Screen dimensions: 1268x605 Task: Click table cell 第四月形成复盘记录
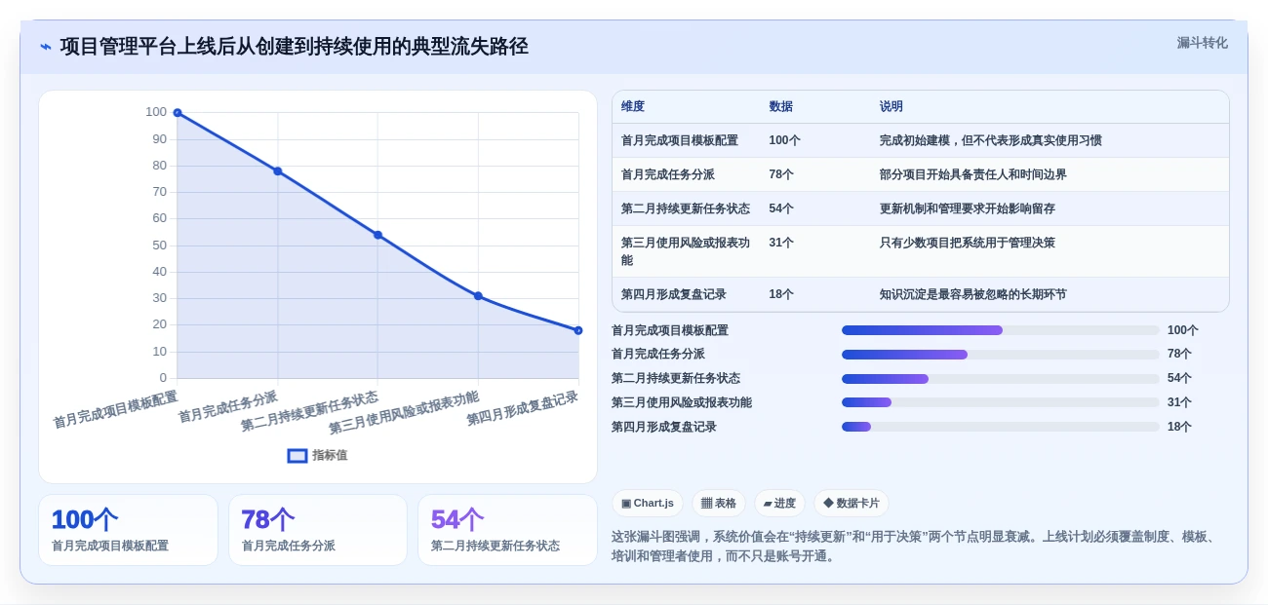point(674,294)
